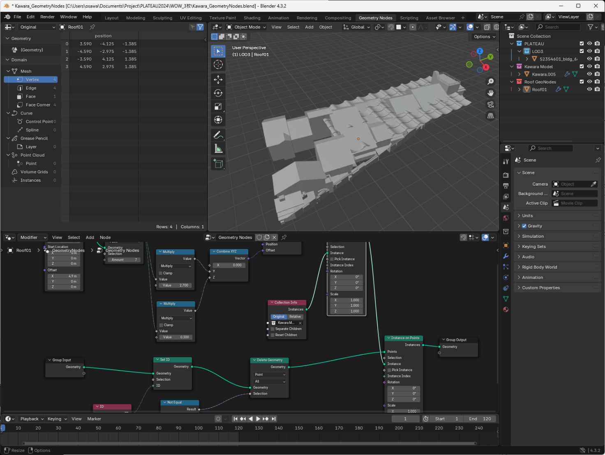The width and height of the screenshot is (605, 455).
Task: Switch perspective/orthographic with the grid gizmo
Action: click(x=490, y=116)
